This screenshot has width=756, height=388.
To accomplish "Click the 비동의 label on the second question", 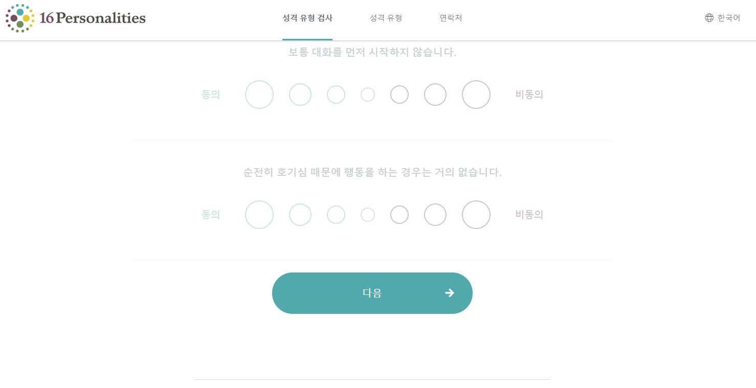I will 529,215.
